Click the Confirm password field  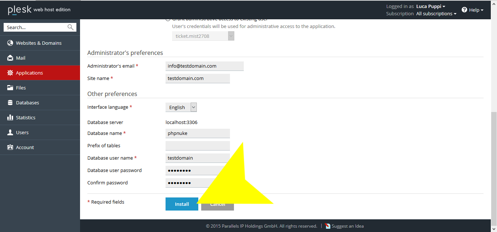198,183
